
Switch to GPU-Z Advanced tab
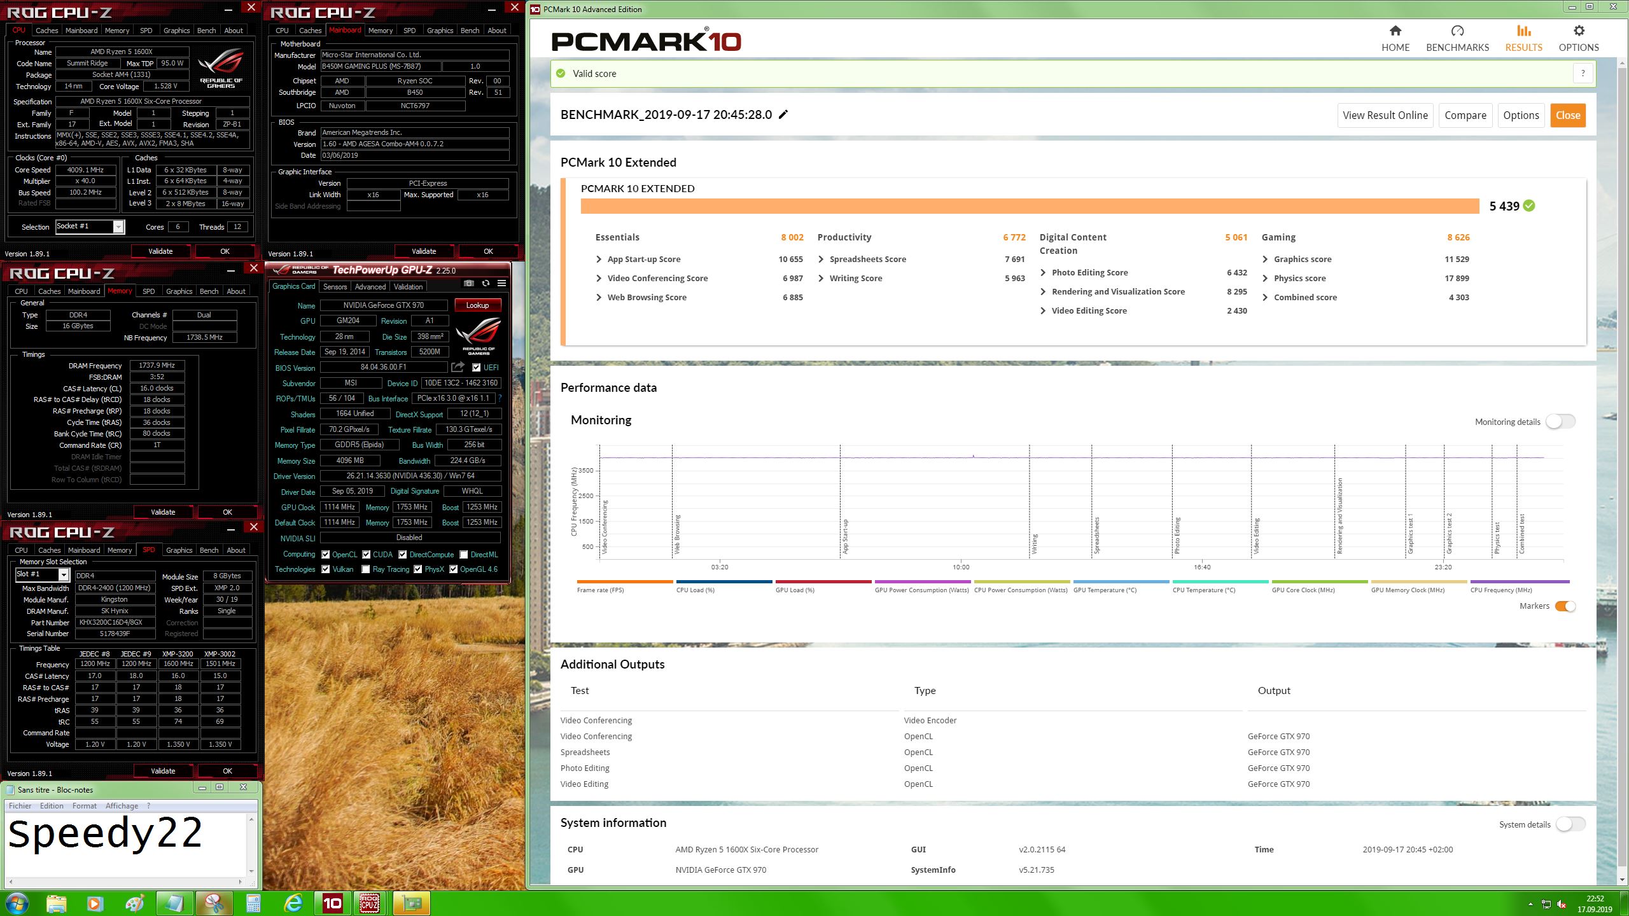(x=370, y=286)
